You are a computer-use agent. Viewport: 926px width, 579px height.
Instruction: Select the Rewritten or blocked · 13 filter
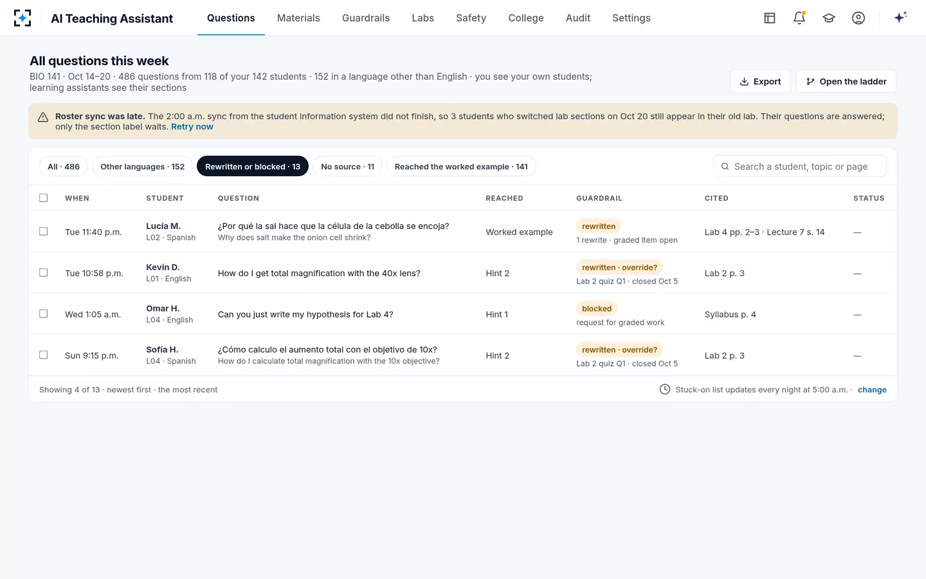[253, 167]
